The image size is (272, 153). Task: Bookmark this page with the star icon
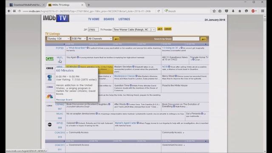tap(214, 11)
